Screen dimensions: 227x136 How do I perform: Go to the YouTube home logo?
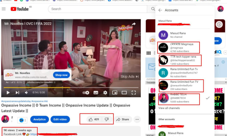[20, 9]
